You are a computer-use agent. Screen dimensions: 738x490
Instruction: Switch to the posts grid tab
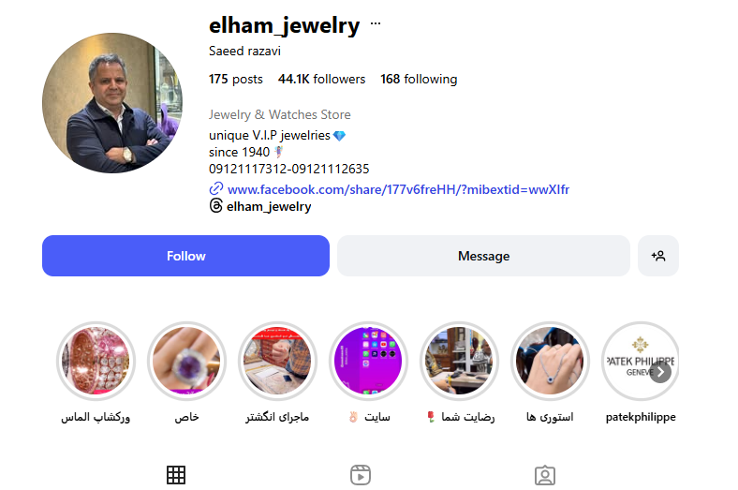coord(176,475)
